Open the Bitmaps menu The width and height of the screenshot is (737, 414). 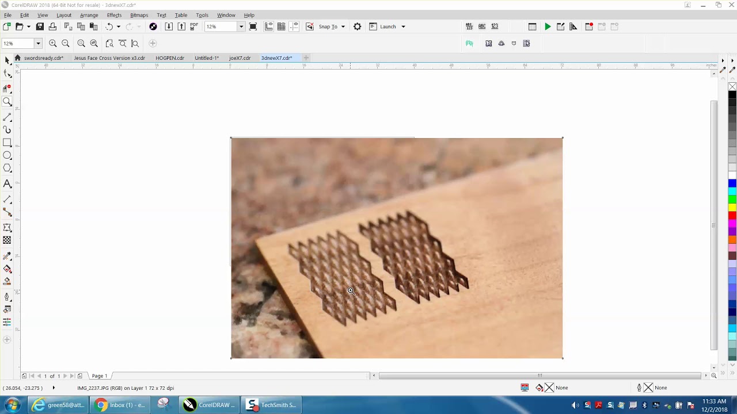[139, 15]
